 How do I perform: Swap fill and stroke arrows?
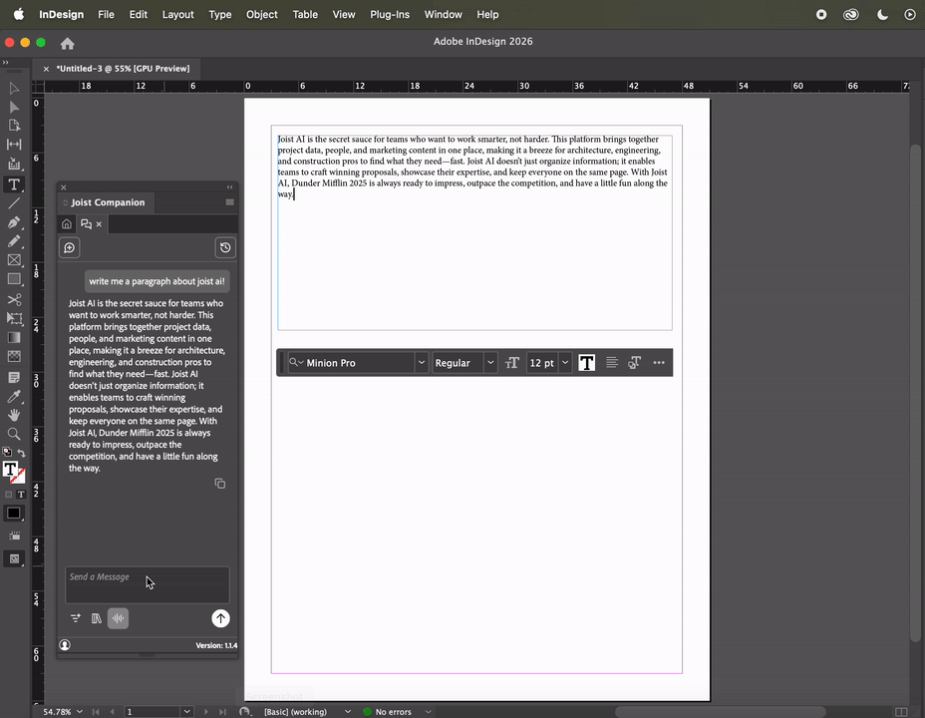21,453
